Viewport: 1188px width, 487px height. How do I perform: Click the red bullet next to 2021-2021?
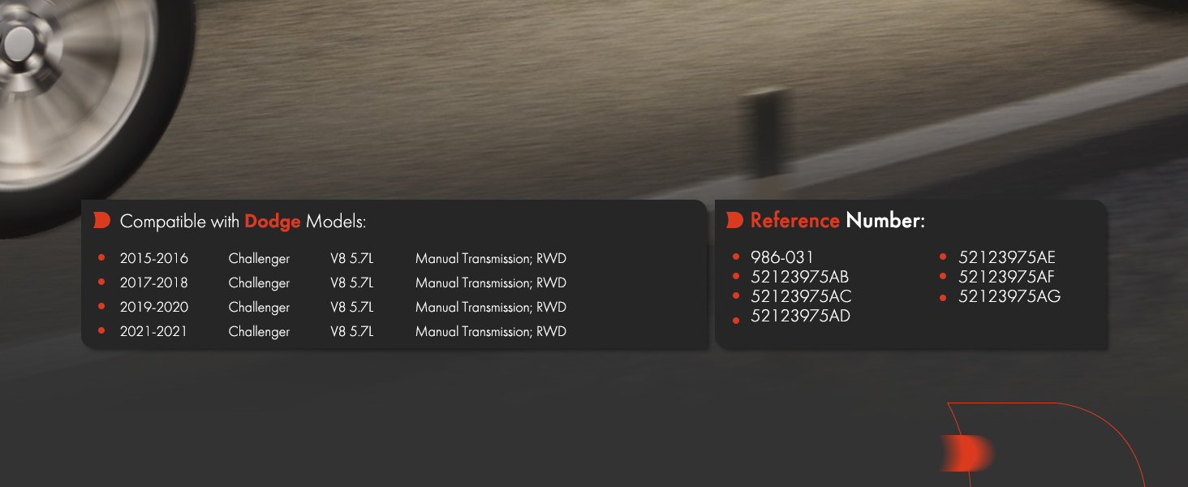101,330
